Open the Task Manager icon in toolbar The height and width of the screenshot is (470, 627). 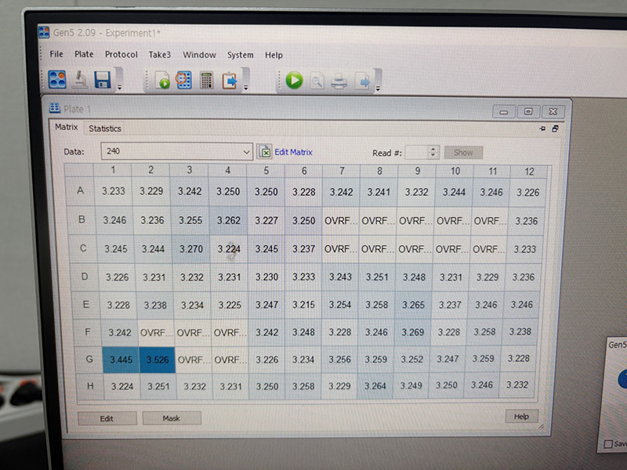pyautogui.click(x=57, y=79)
